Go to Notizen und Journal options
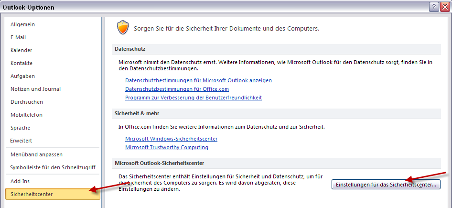 (35, 89)
